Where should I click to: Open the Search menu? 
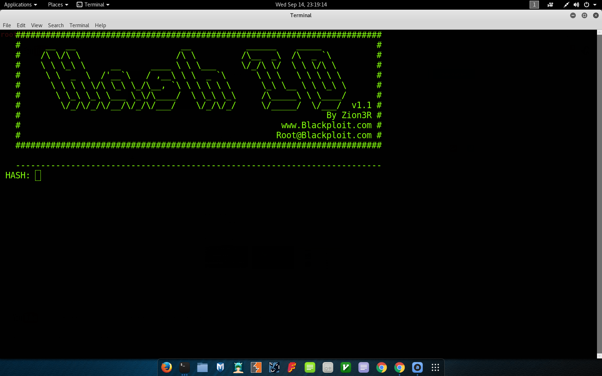[x=56, y=25]
